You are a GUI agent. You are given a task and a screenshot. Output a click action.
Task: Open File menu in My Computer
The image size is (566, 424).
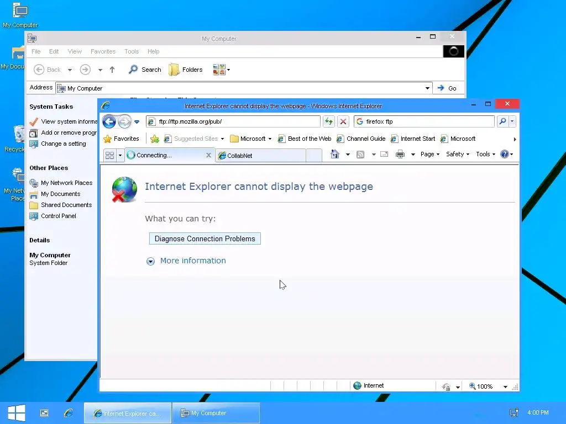tap(36, 51)
